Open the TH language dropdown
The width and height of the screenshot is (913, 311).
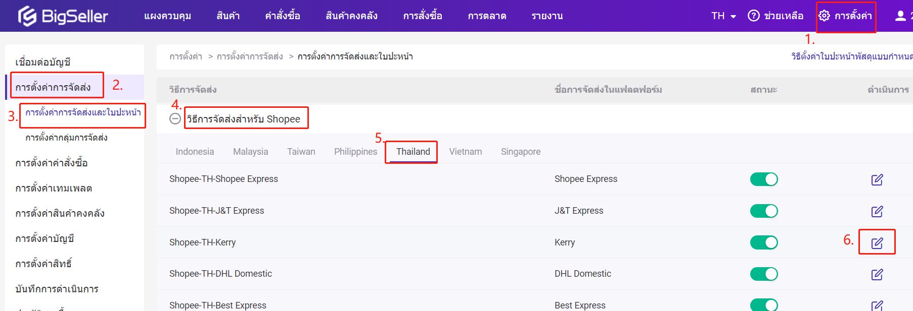click(x=723, y=16)
